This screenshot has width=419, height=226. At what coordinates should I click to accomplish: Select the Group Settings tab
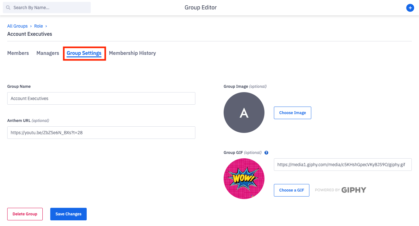point(84,53)
